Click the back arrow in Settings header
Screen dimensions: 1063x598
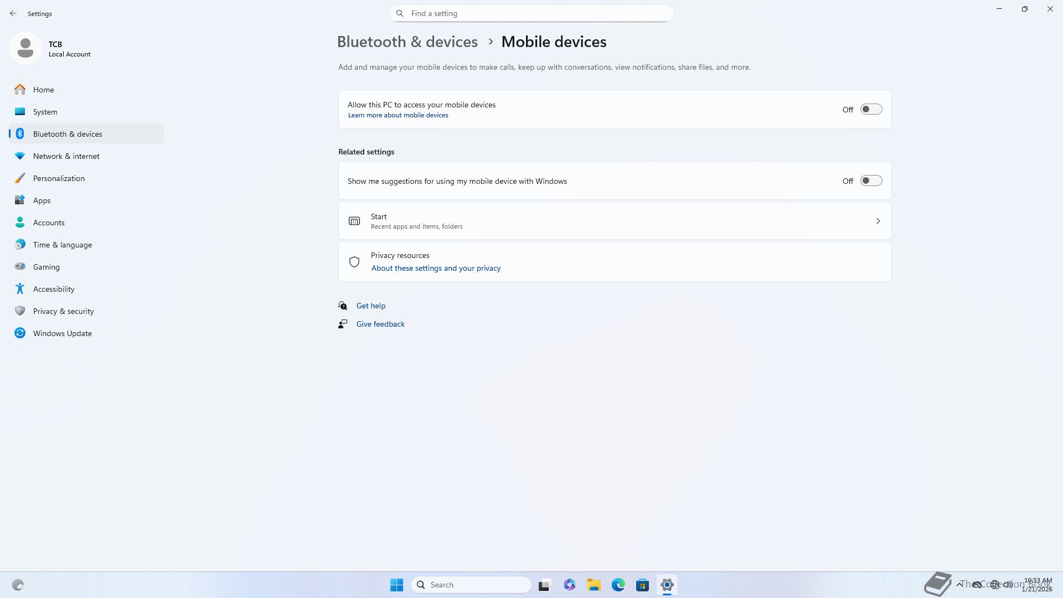tap(13, 13)
